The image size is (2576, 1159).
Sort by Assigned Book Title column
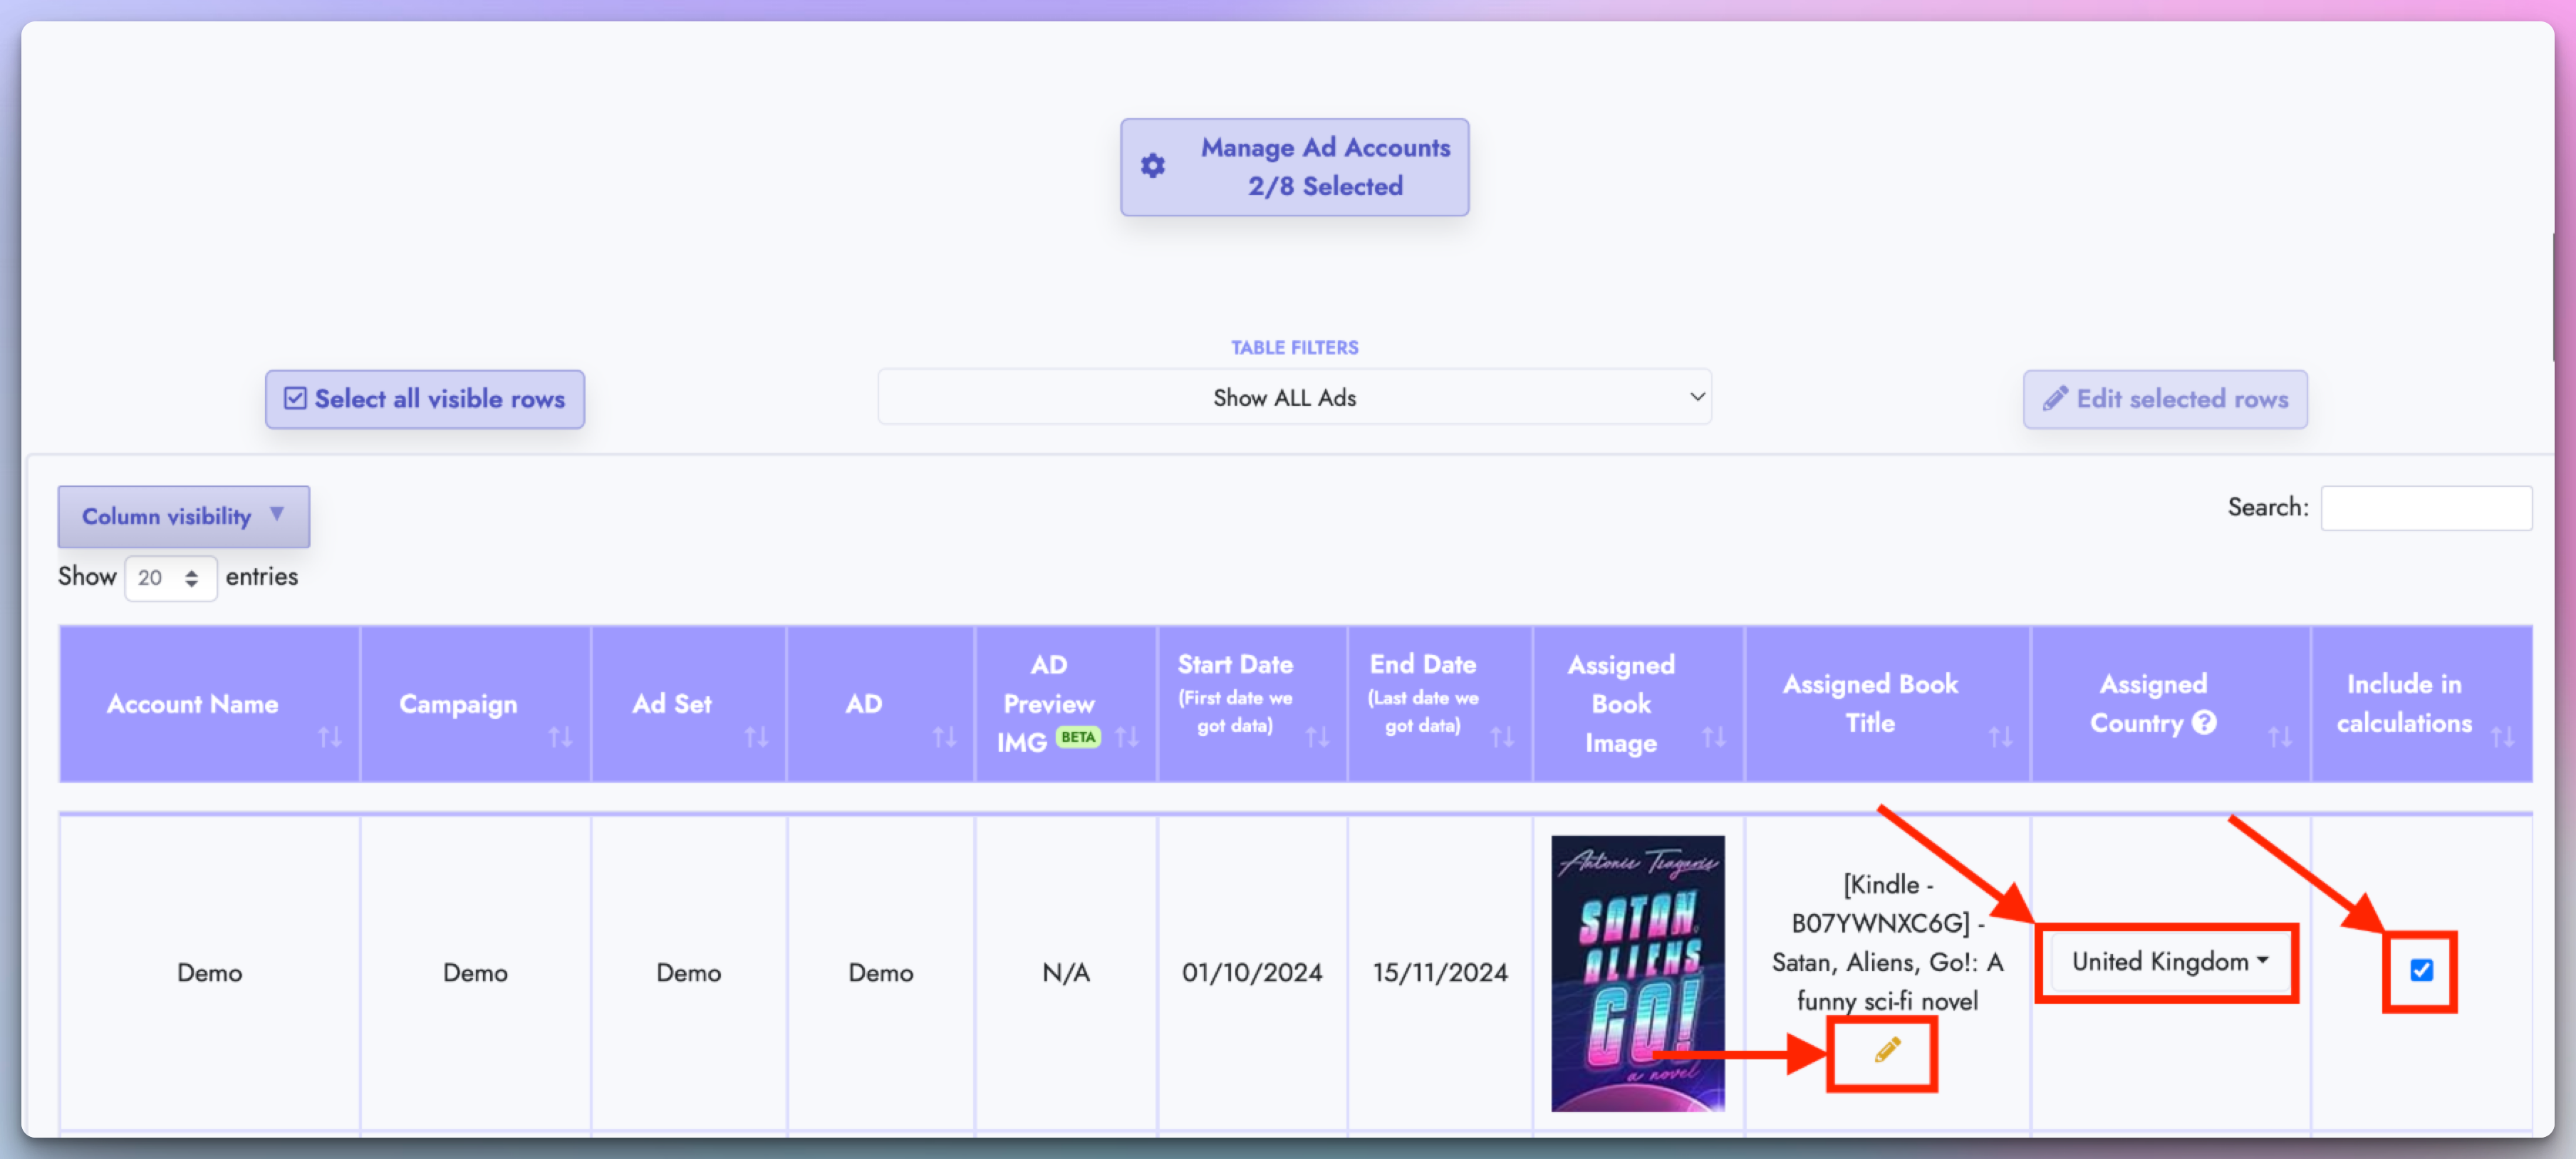click(x=1887, y=703)
